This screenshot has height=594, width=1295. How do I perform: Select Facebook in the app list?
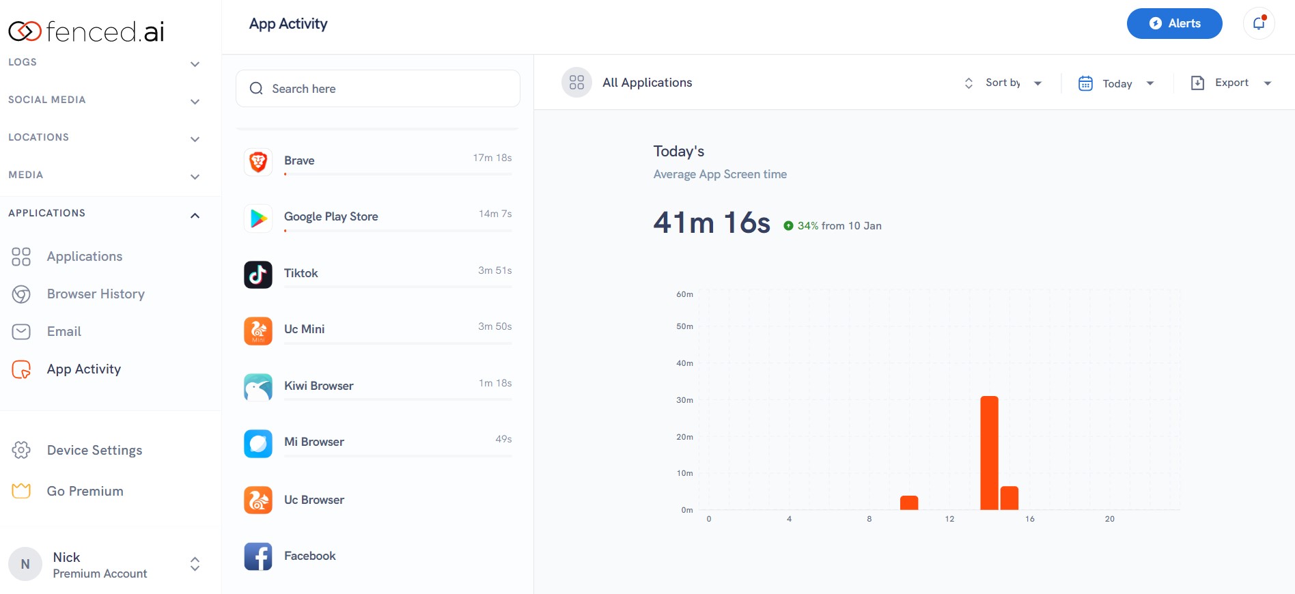pyautogui.click(x=378, y=556)
